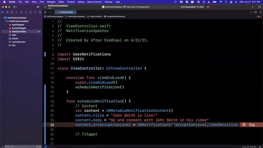263x148 pixels.
Task: Click scheduleNotification() breadcrumb item
Action: click(115, 16)
